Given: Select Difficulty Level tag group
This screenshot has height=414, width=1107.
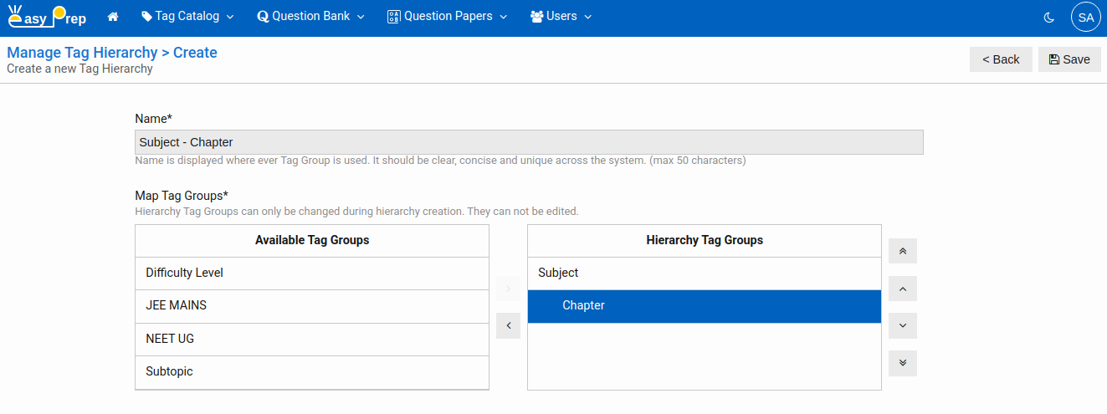Looking at the screenshot, I should (312, 273).
